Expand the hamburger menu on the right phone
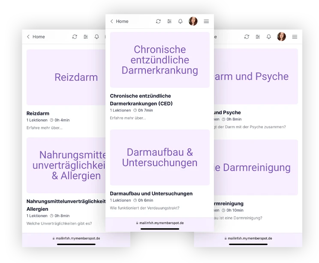This screenshot has height=263, width=319. pos(295,37)
